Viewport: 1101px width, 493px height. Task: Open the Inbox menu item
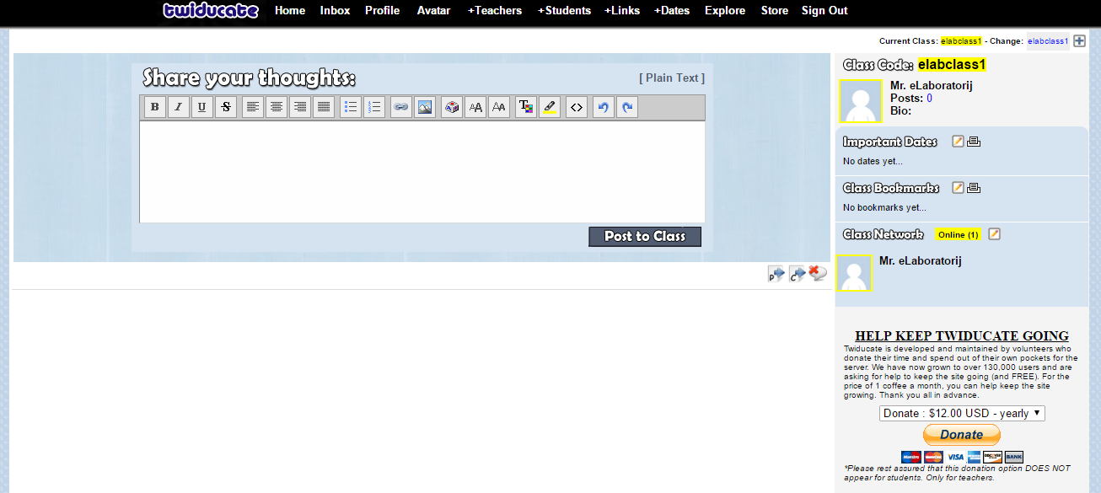335,11
